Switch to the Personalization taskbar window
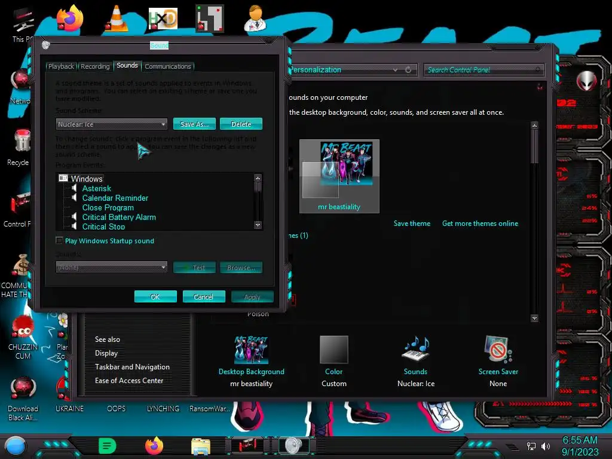Image resolution: width=612 pixels, height=459 pixels. click(248, 446)
